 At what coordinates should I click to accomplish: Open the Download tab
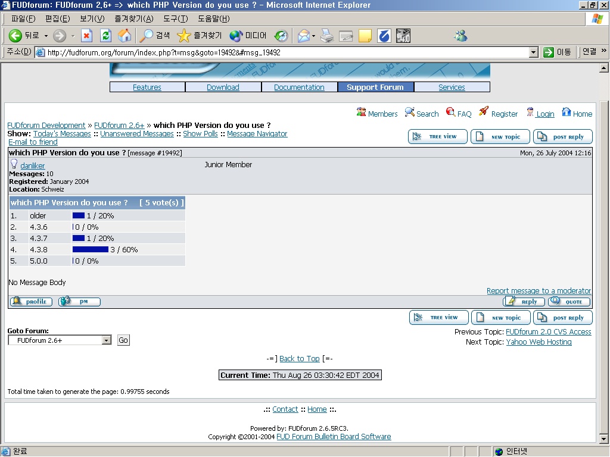[223, 87]
